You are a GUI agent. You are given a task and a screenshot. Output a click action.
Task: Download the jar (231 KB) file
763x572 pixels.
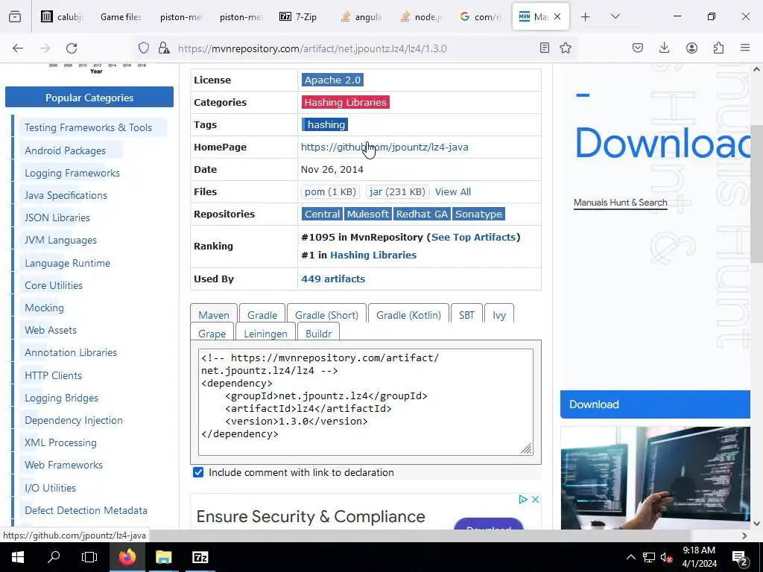[397, 191]
